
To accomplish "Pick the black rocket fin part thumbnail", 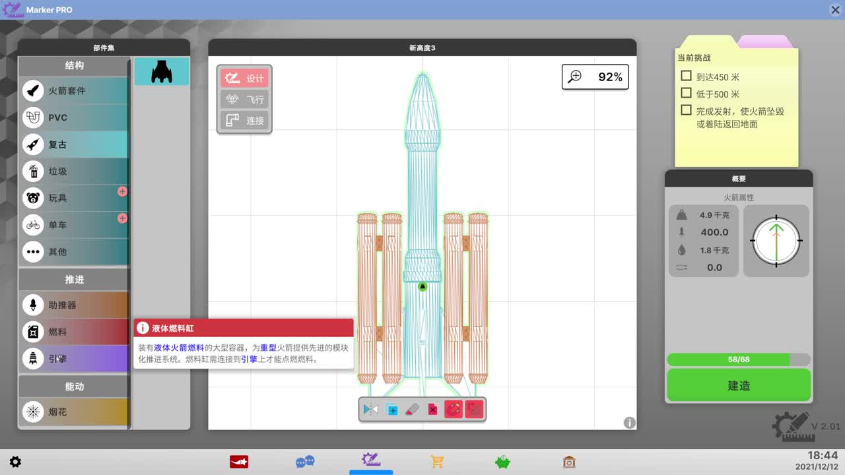I will 162,72.
